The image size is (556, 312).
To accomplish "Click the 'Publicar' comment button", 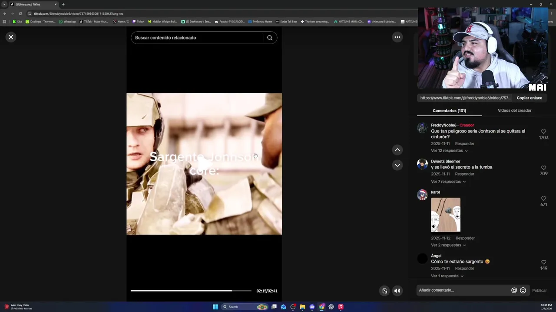I will (539, 291).
